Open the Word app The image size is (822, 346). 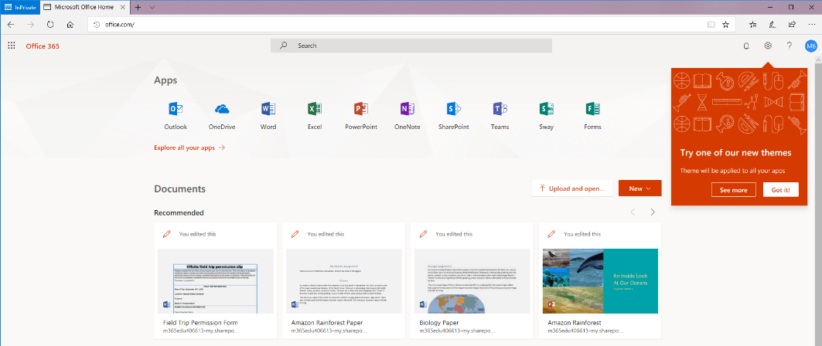[x=268, y=109]
